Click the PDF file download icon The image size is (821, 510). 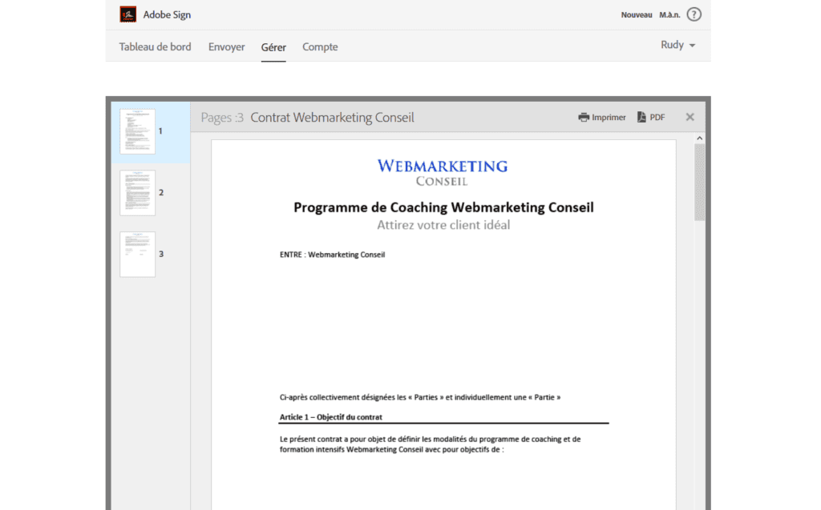pos(641,117)
